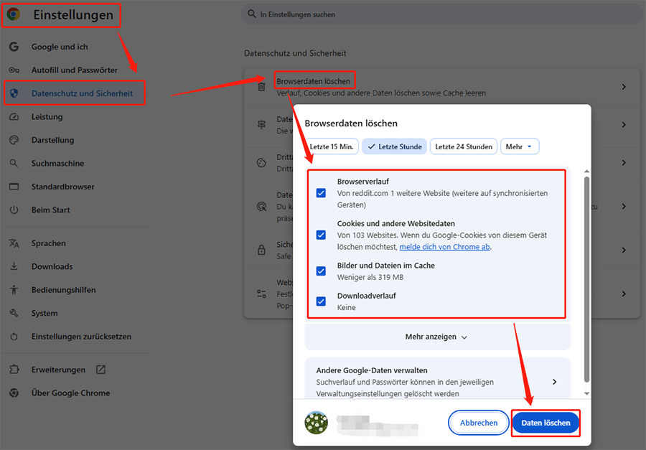
Task: Open the Mehr time range dropdown
Action: (520, 146)
